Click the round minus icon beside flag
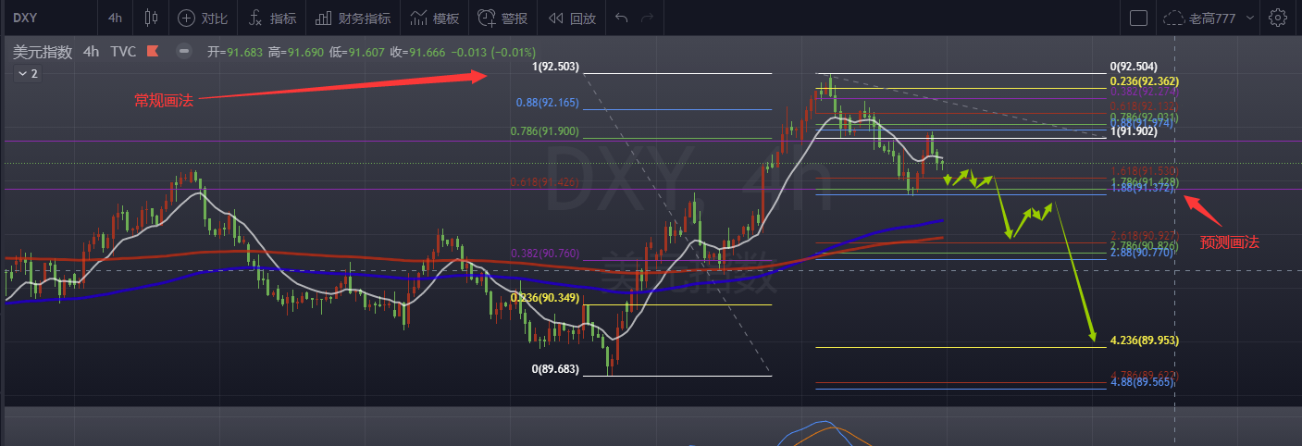The image size is (1302, 446). point(184,52)
